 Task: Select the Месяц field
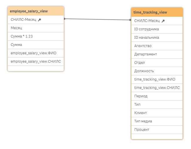(36, 28)
